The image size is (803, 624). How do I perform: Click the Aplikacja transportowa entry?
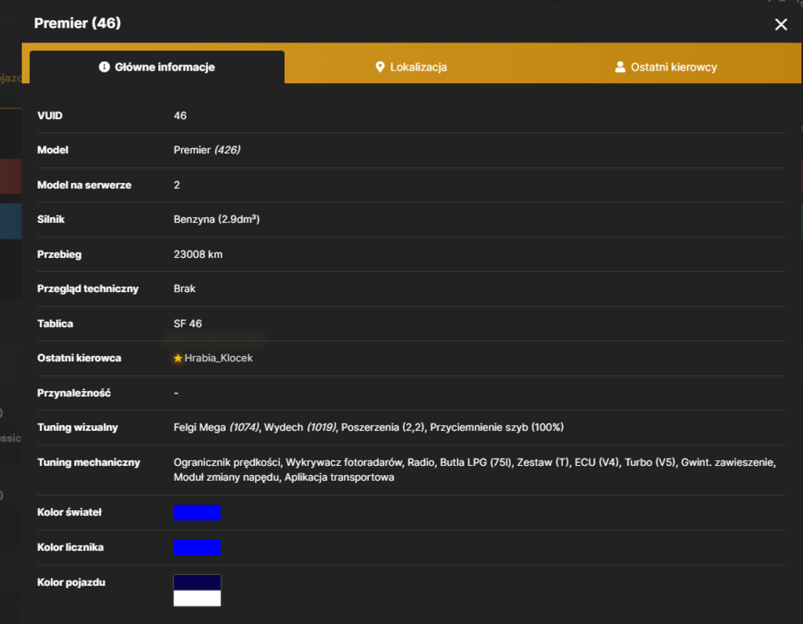[339, 478]
